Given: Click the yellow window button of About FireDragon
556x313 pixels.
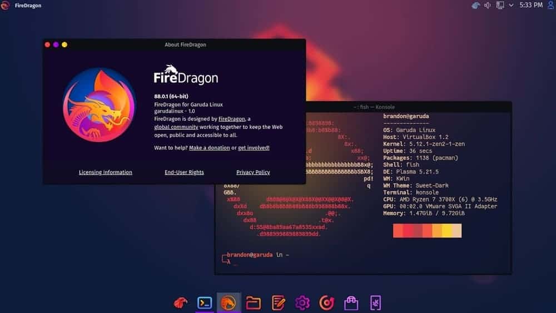Looking at the screenshot, I should pos(64,44).
